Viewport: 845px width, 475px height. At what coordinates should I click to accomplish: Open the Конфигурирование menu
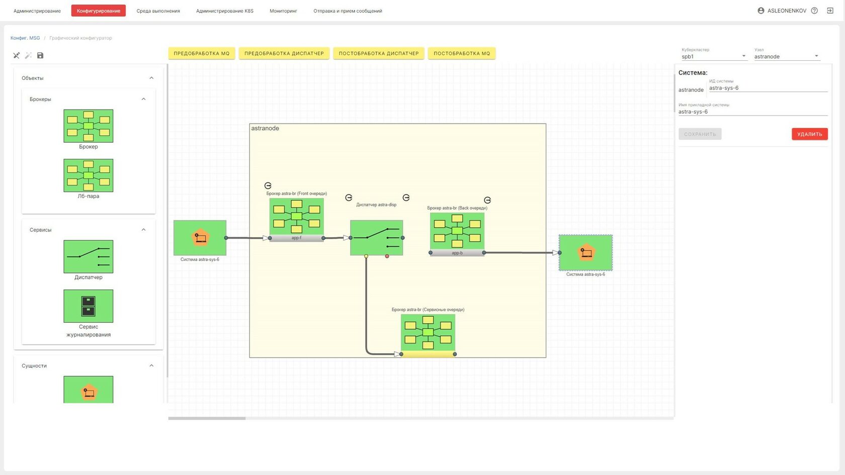(x=99, y=11)
